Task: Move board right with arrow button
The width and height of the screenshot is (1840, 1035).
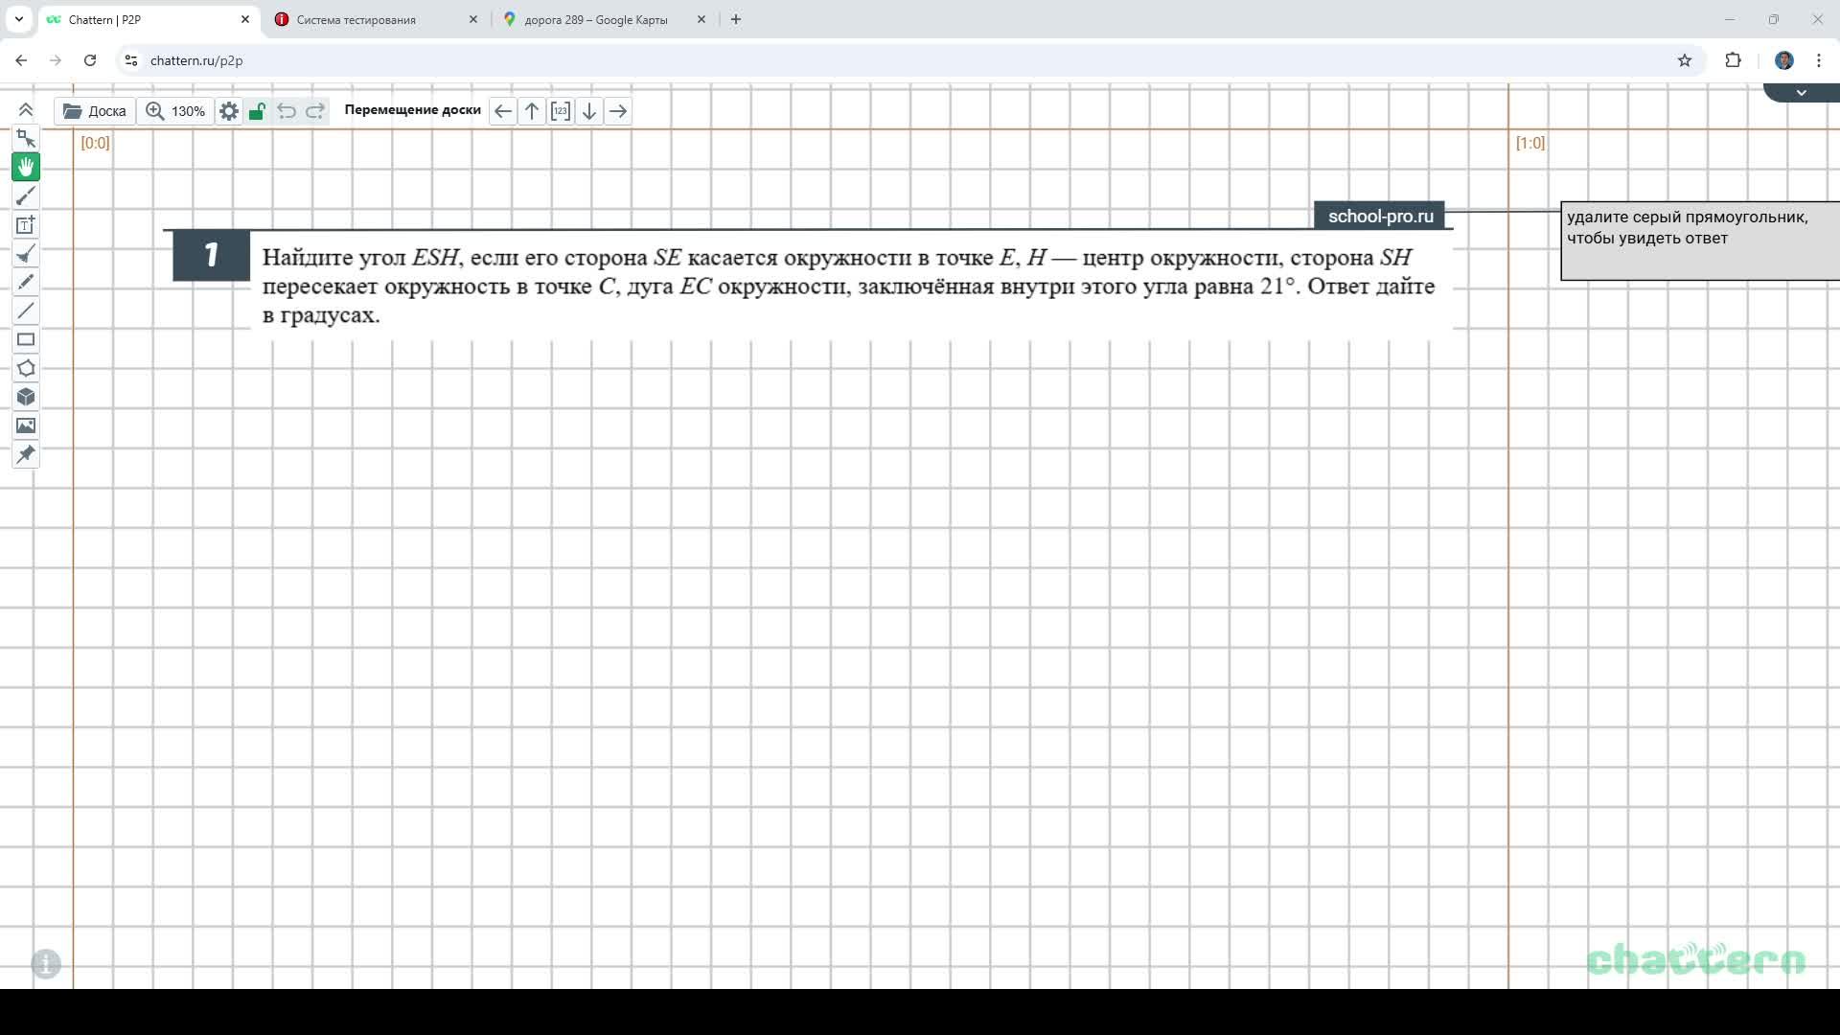Action: click(x=618, y=111)
